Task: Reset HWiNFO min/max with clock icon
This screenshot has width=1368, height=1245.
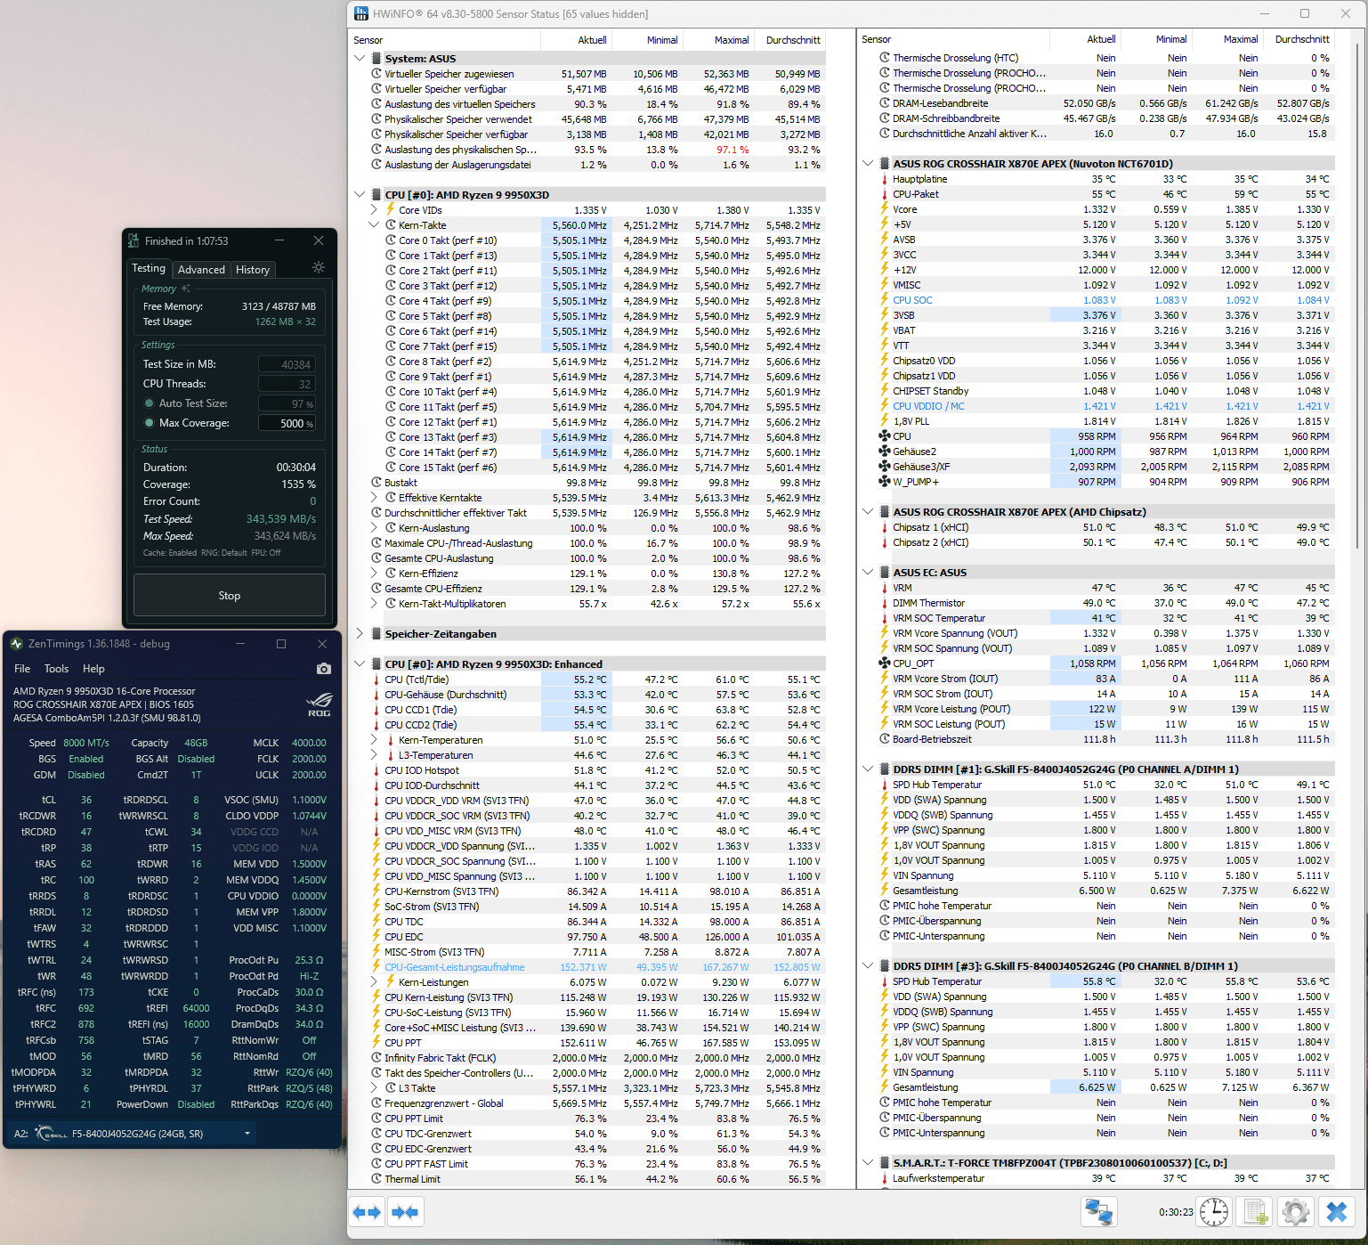Action: [1214, 1212]
